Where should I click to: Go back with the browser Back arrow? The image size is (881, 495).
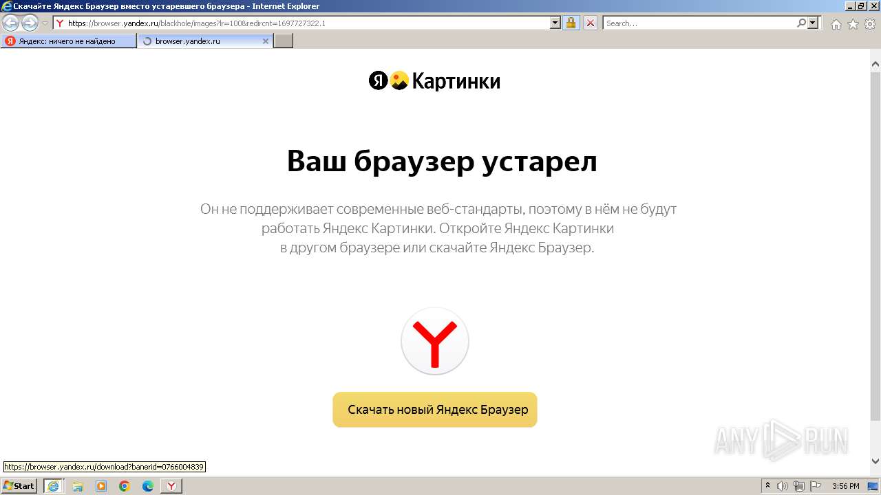click(11, 23)
